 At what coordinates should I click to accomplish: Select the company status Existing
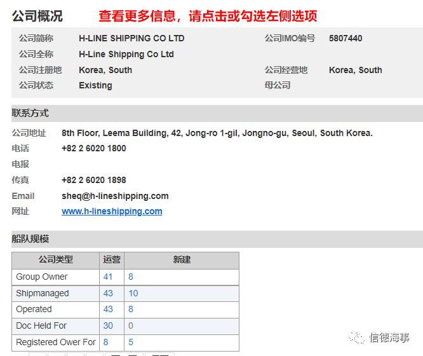click(x=95, y=85)
